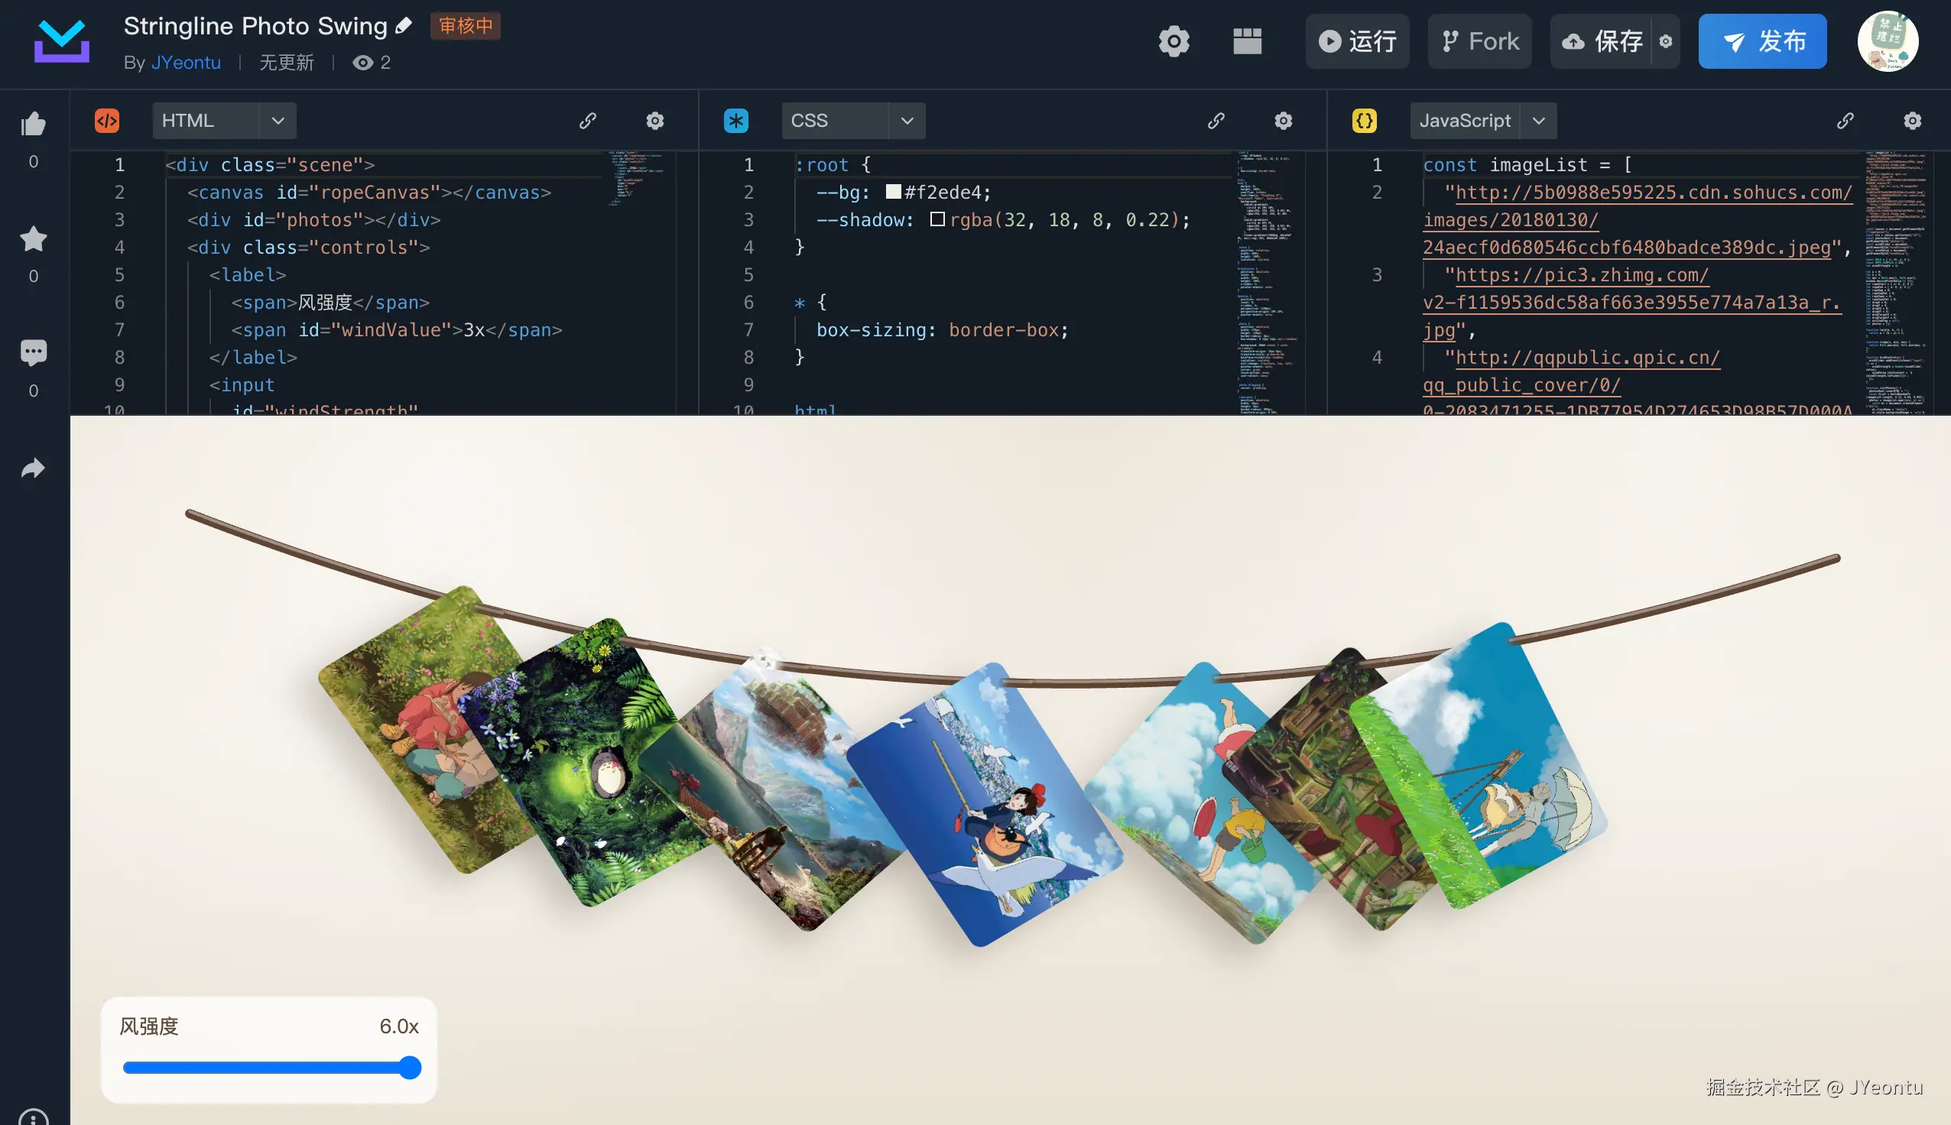Click the CSS panel blue asterisk icon

click(x=735, y=121)
